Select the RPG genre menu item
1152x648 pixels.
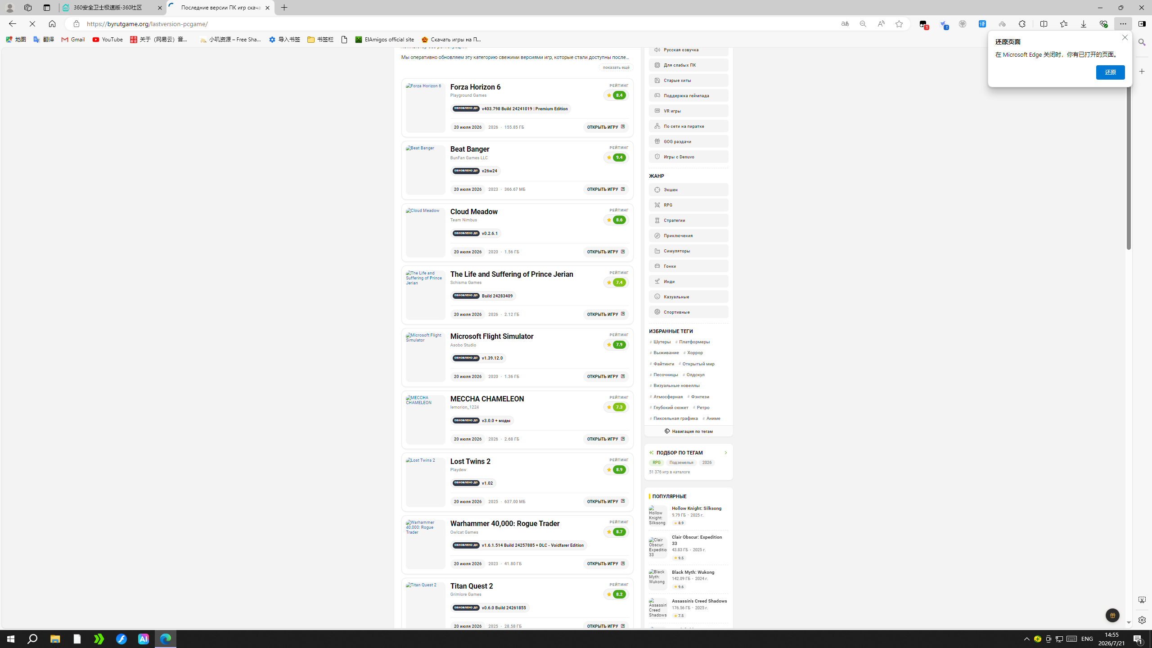(688, 205)
